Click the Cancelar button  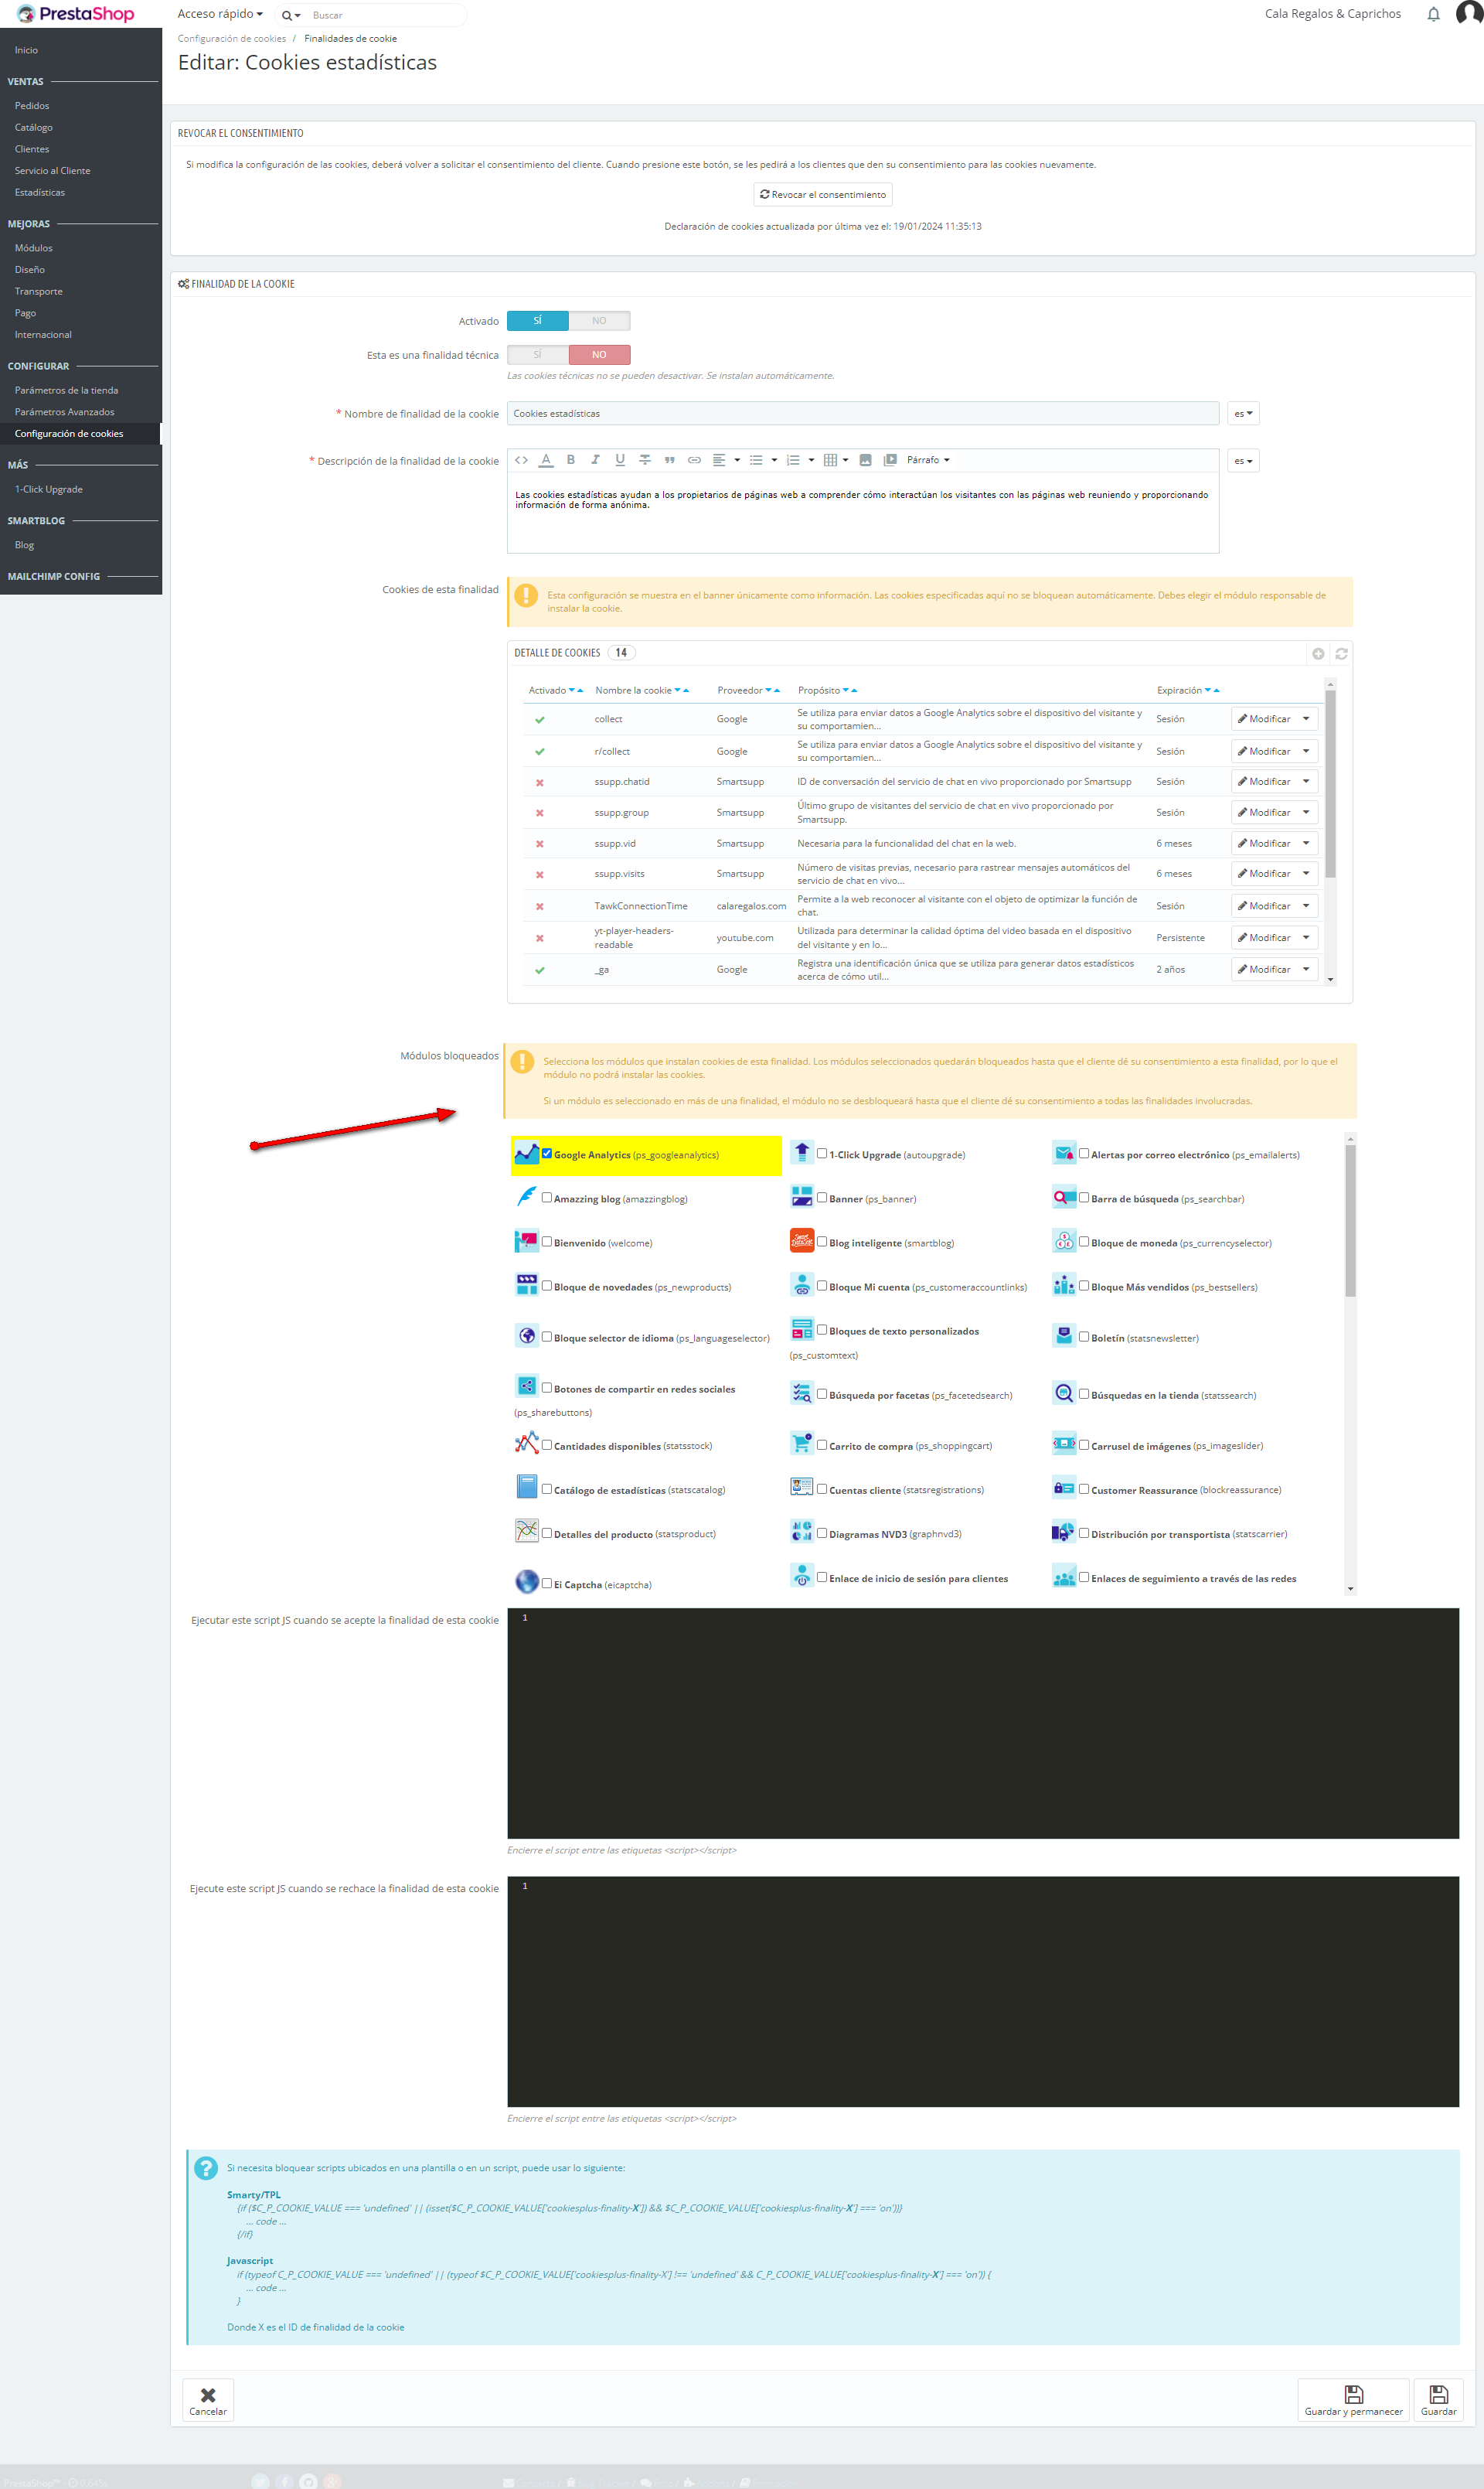pyautogui.click(x=208, y=2399)
